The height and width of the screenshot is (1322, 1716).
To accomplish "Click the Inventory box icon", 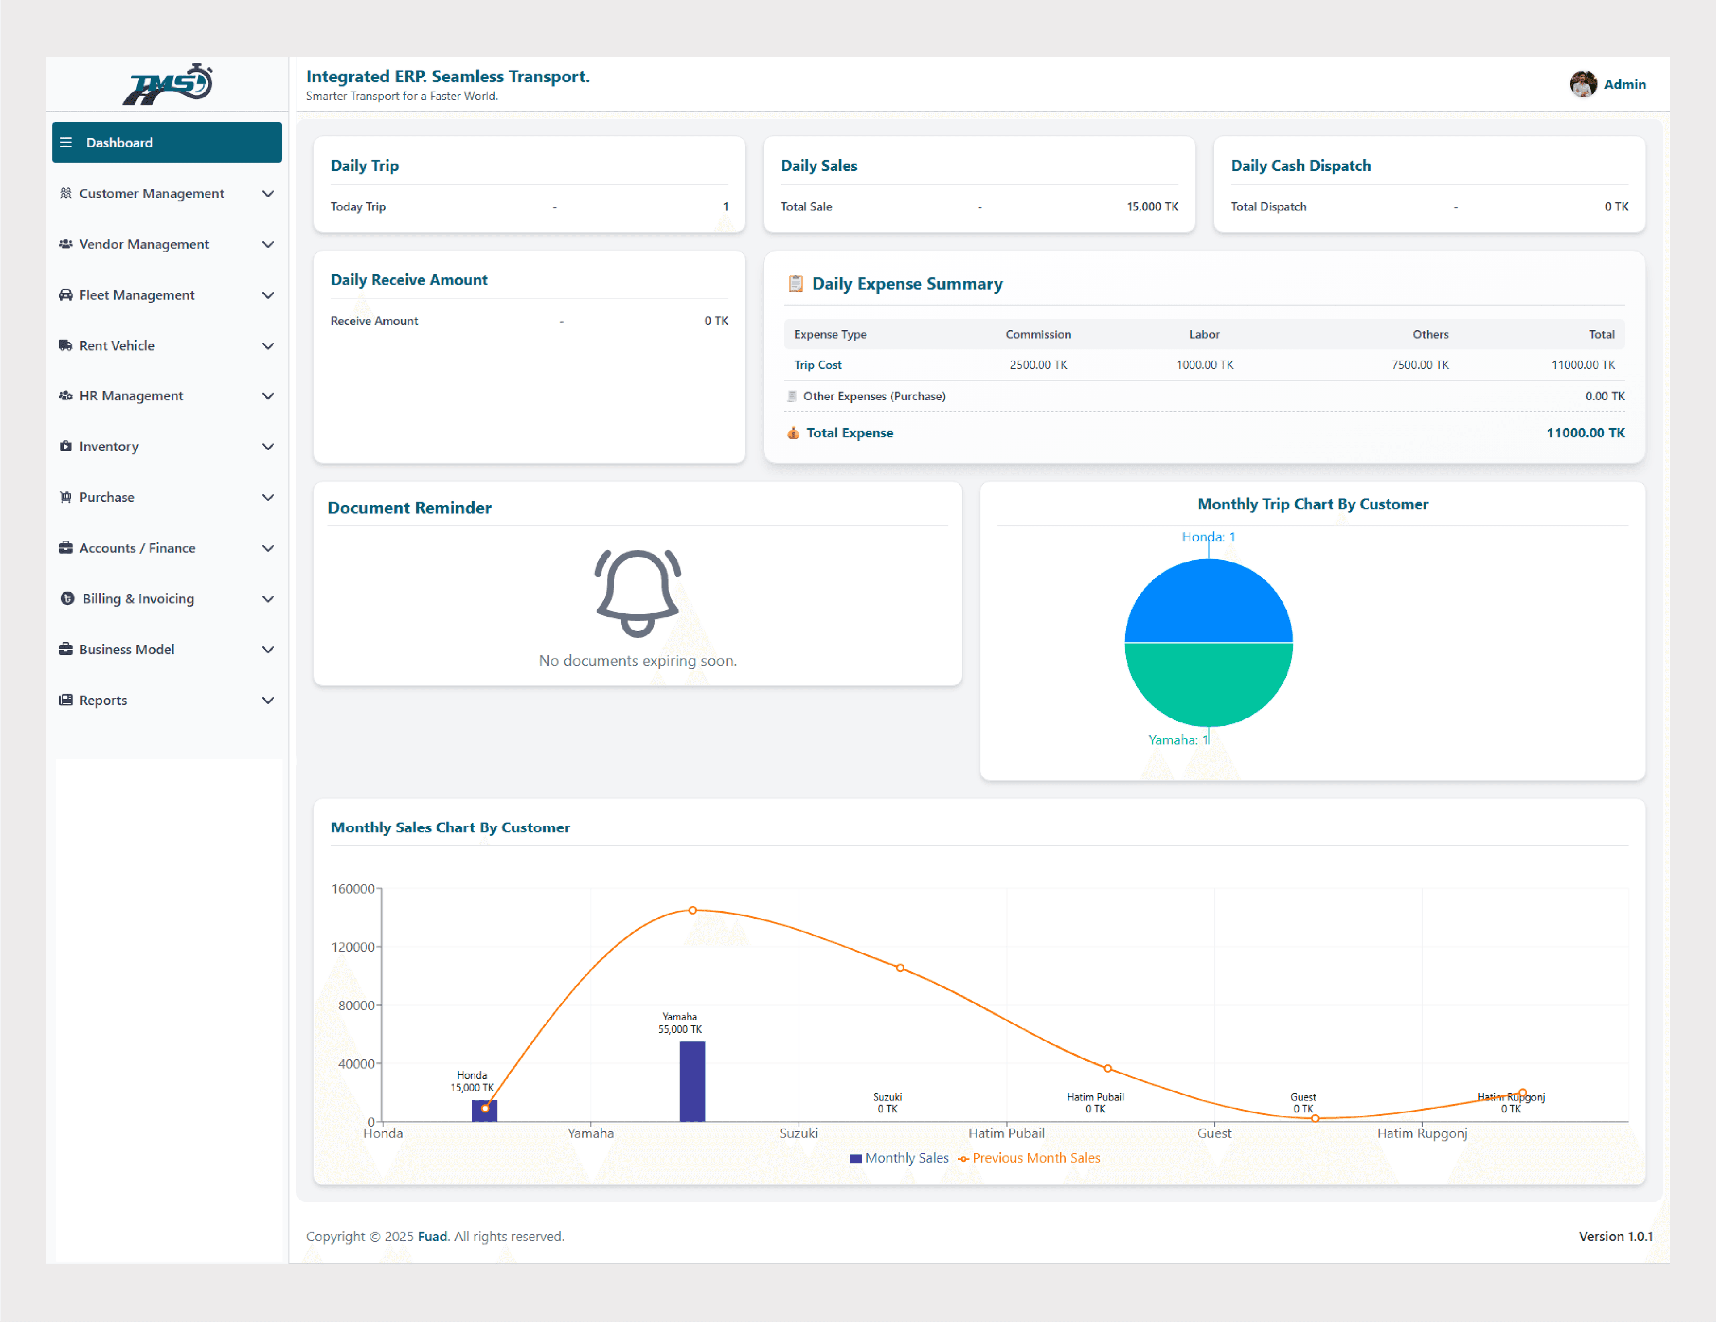I will 66,446.
